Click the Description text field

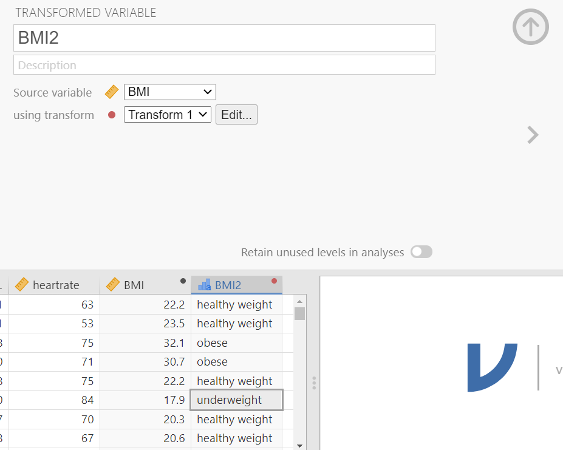[x=224, y=65]
